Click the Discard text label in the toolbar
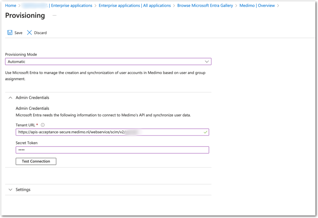 [x=40, y=33]
